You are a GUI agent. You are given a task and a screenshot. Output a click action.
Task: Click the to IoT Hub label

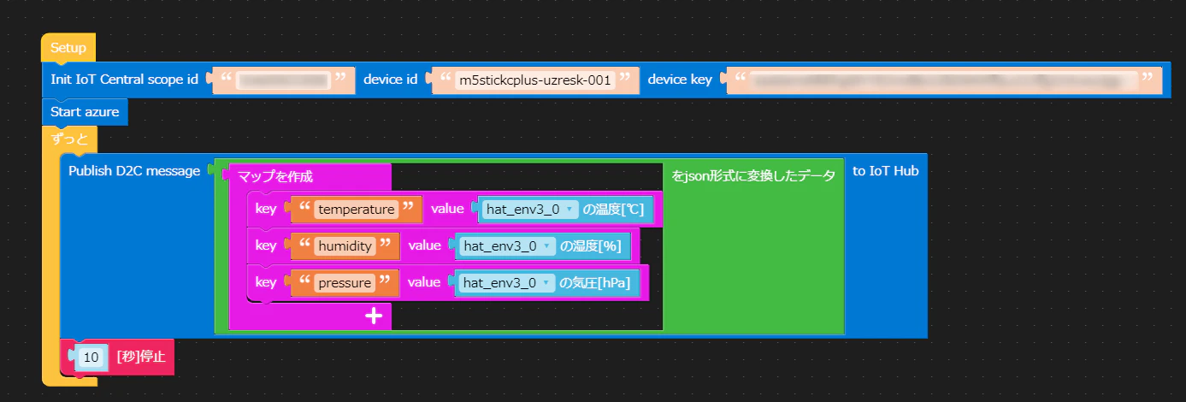pos(886,171)
